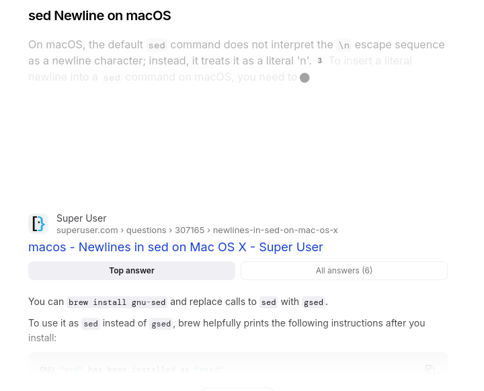Click the 'sed Newline on macOS' heading
The width and height of the screenshot is (484, 391).
[99, 15]
